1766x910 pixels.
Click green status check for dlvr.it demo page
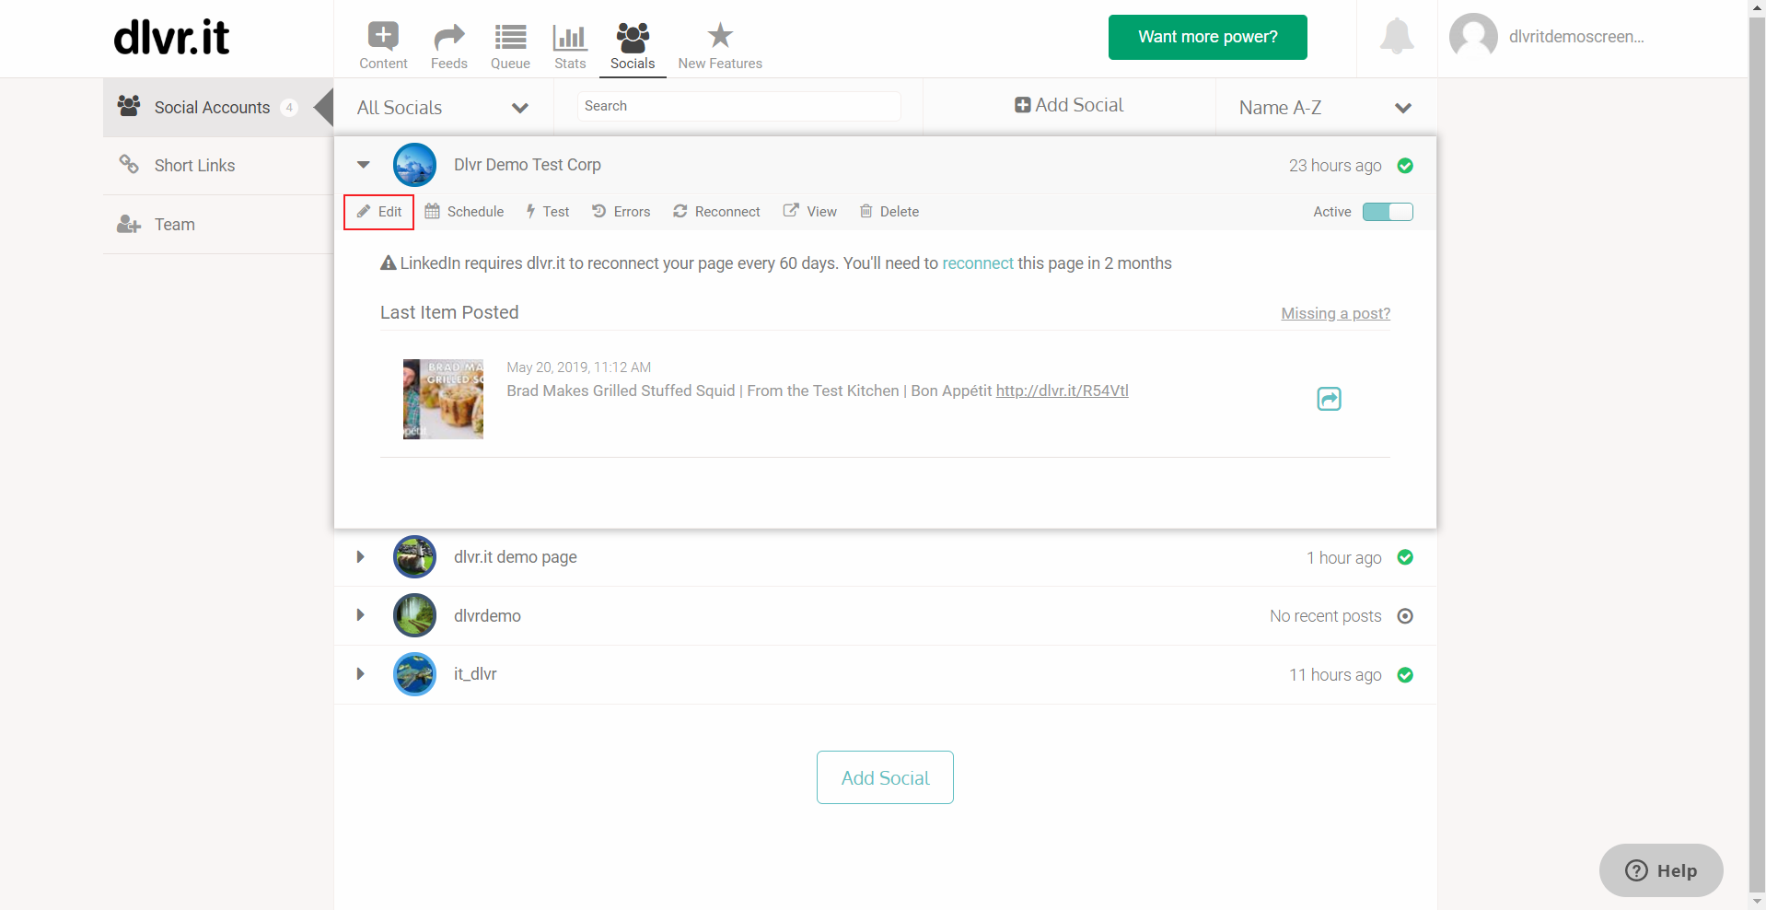coord(1405,557)
